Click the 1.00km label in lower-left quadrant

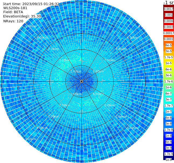76,94
